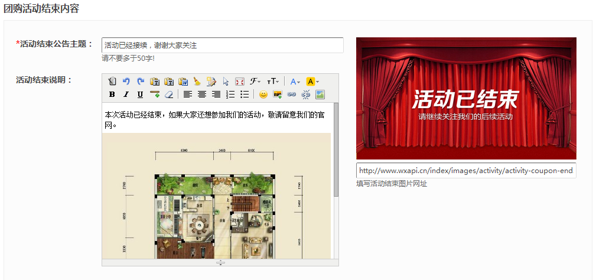Image resolution: width=596 pixels, height=280 pixels.
Task: Click the insert hyperlink chain icon
Action: pos(291,95)
